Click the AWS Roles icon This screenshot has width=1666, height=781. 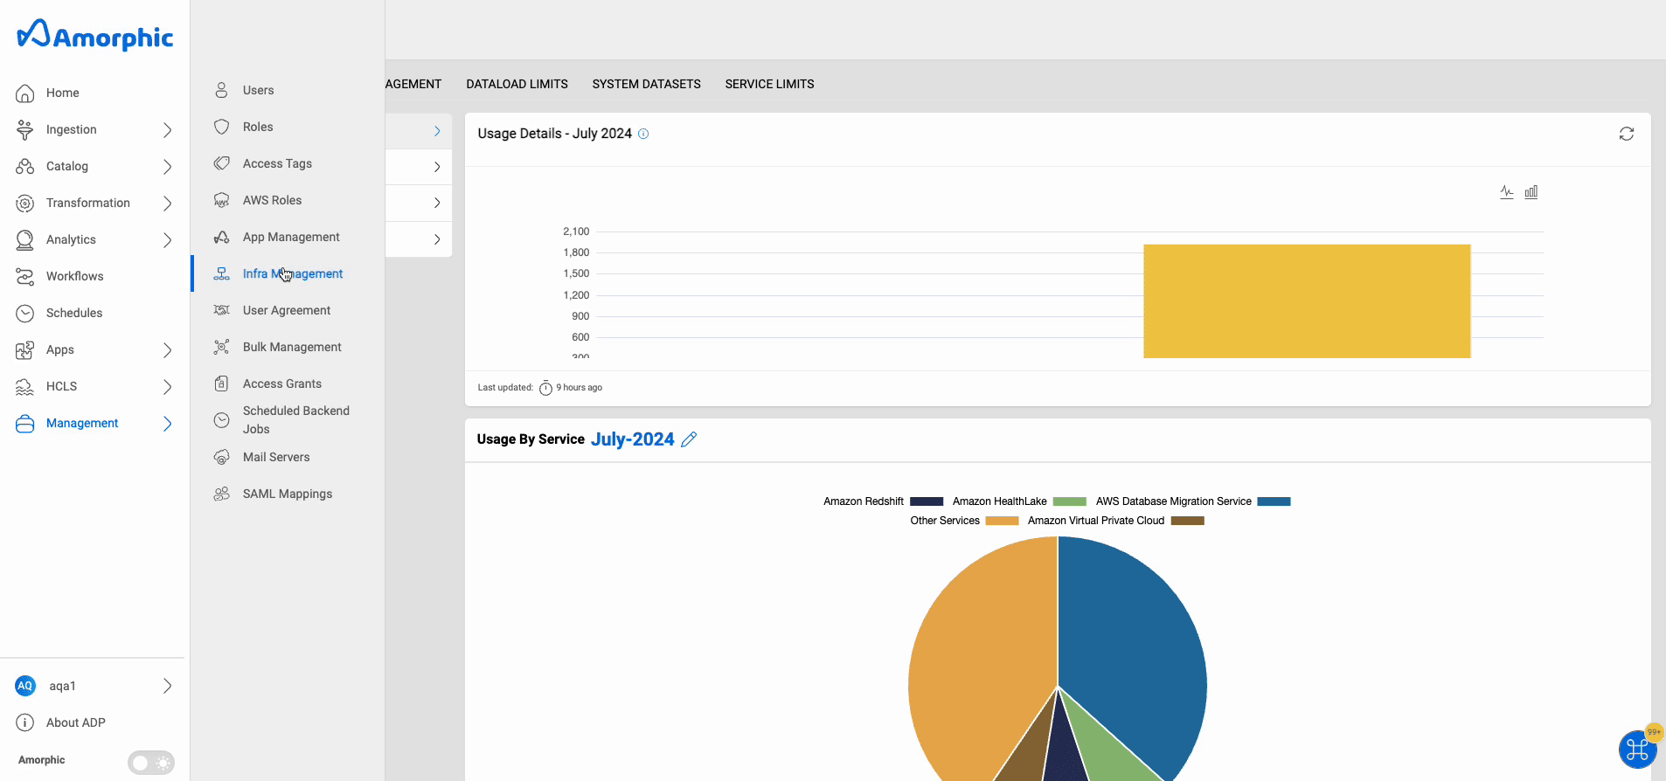click(222, 200)
